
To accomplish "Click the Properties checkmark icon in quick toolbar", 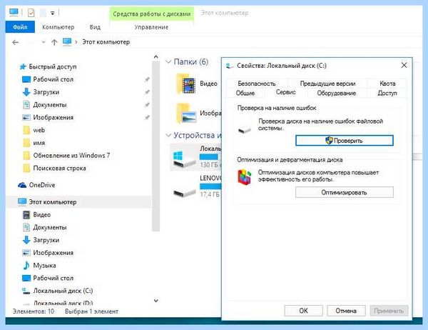I will click(x=31, y=13).
